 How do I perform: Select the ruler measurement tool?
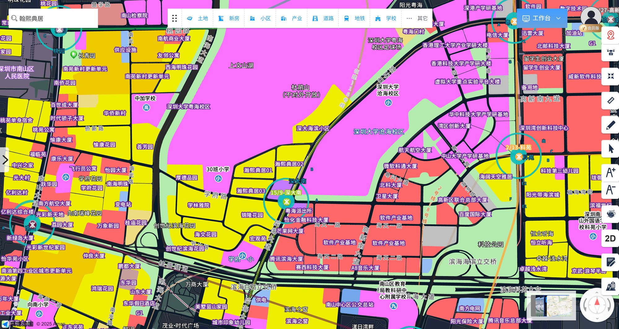610,100
